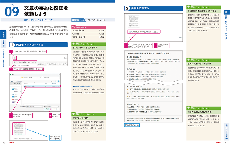Viewport: 230px width, 146px height.
Task: Click the スキルを表示するには prompt input
Action: 23,139
